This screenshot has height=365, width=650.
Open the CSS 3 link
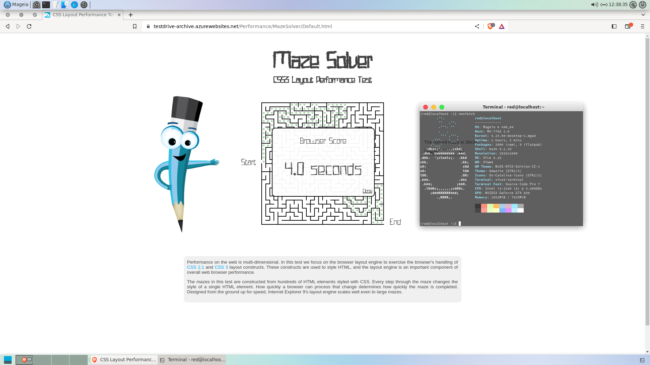[x=221, y=267]
